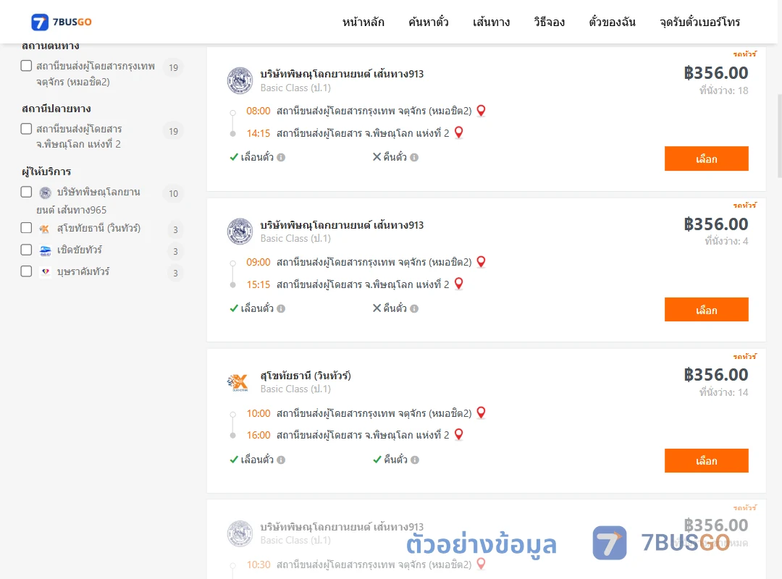The image size is (782, 579).
Task: Check origin station หมอชิต2 filter checkbox
Action: pos(27,66)
